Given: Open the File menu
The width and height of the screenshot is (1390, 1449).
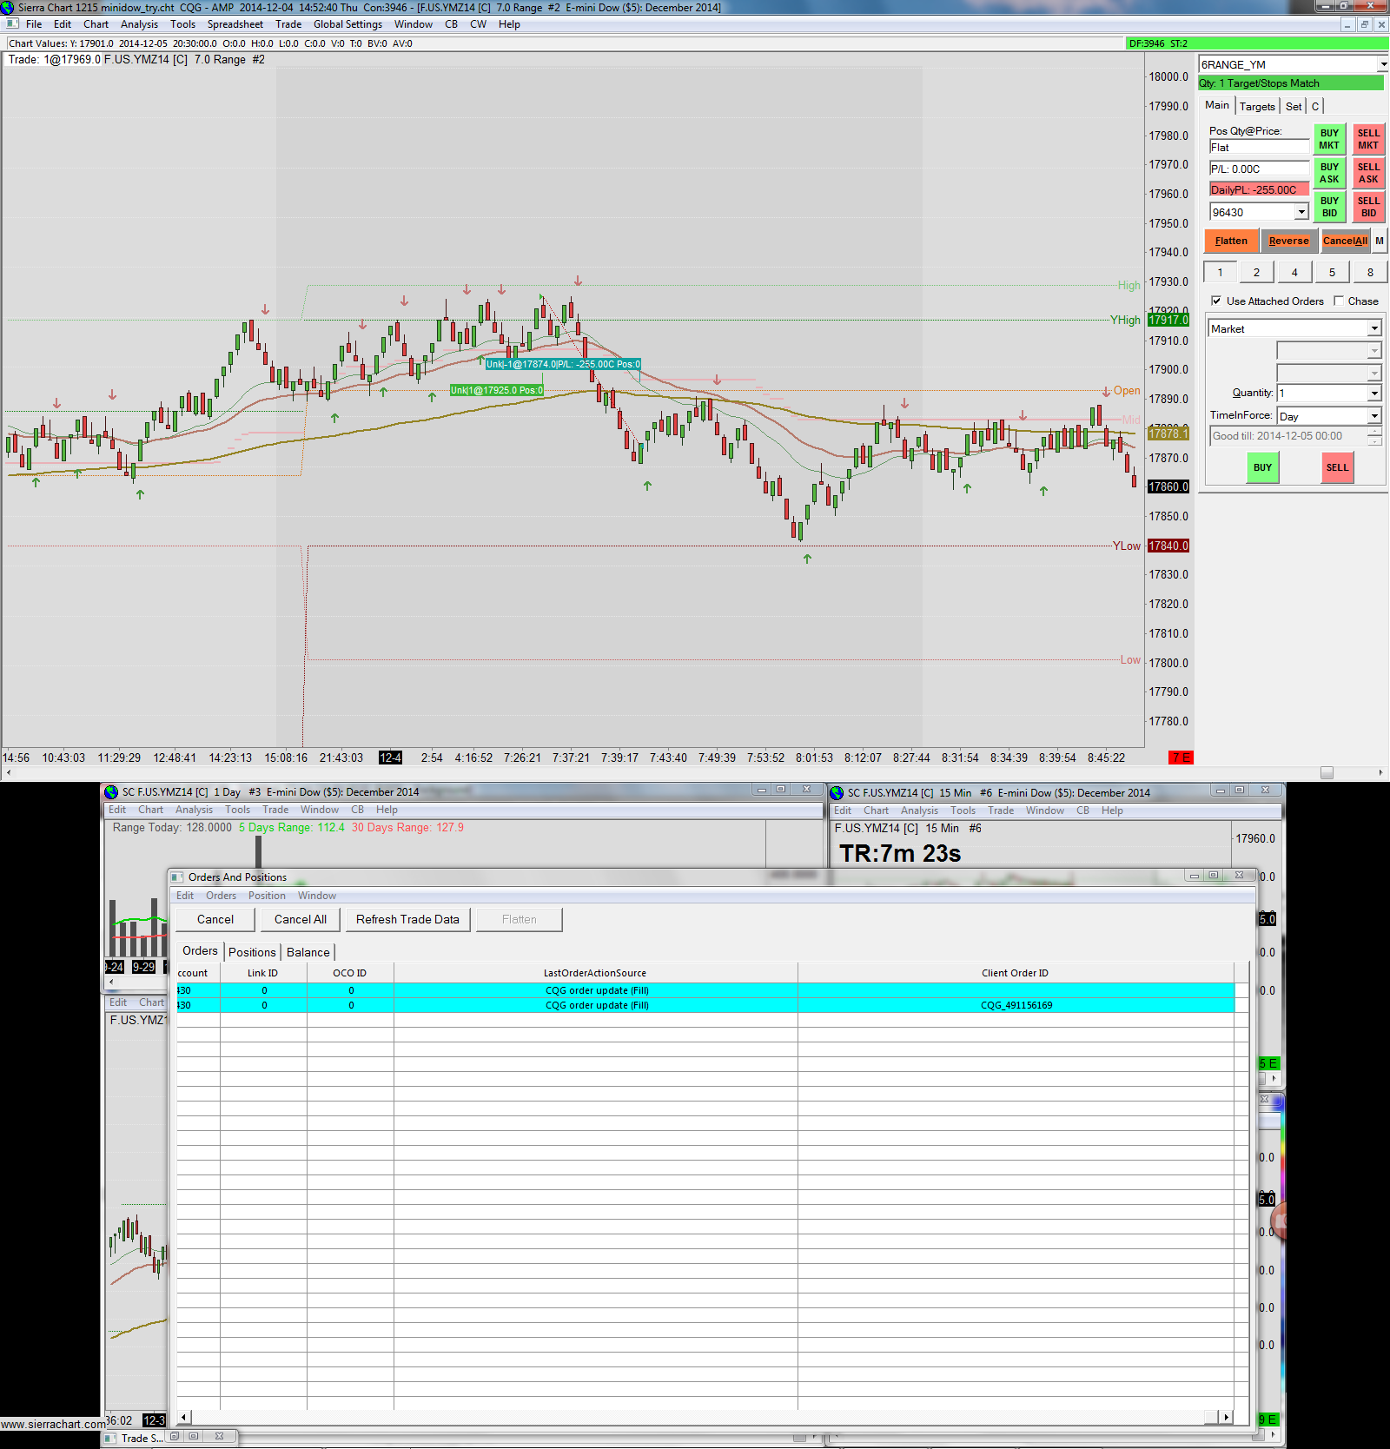Looking at the screenshot, I should pyautogui.click(x=34, y=24).
